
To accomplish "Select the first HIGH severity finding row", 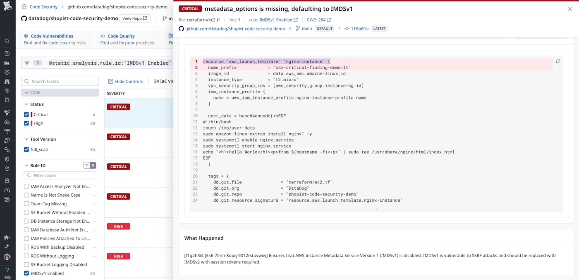I will (139, 233).
